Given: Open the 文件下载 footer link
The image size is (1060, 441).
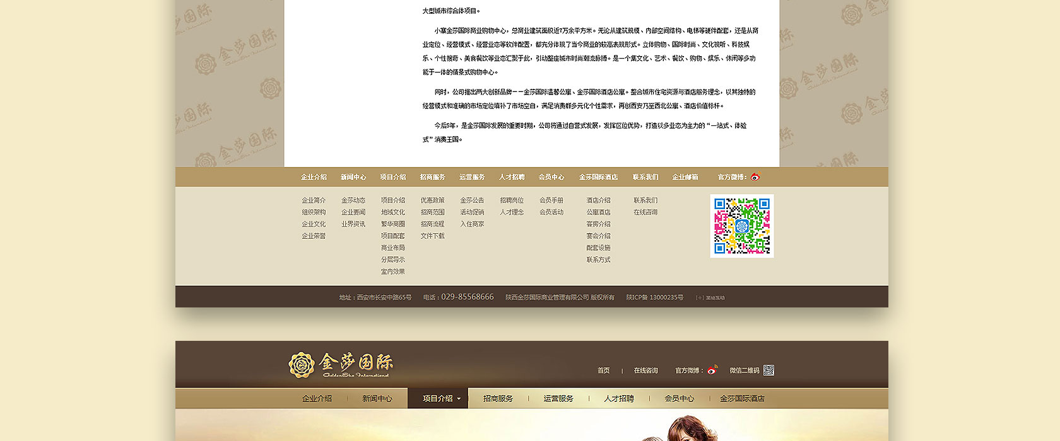Looking at the screenshot, I should coord(432,236).
